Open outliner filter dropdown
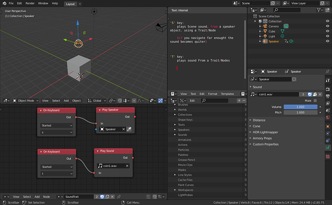Image resolution: width=332 pixels, height=205 pixels. (x=319, y=10)
